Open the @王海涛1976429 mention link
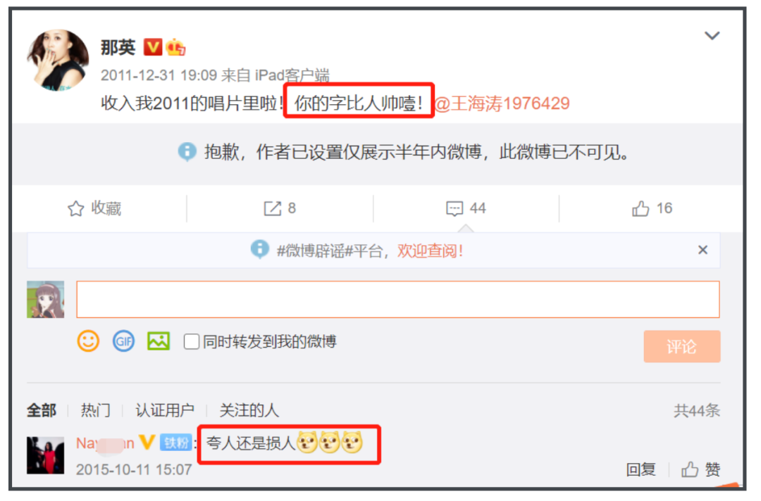761x501 pixels. [502, 103]
